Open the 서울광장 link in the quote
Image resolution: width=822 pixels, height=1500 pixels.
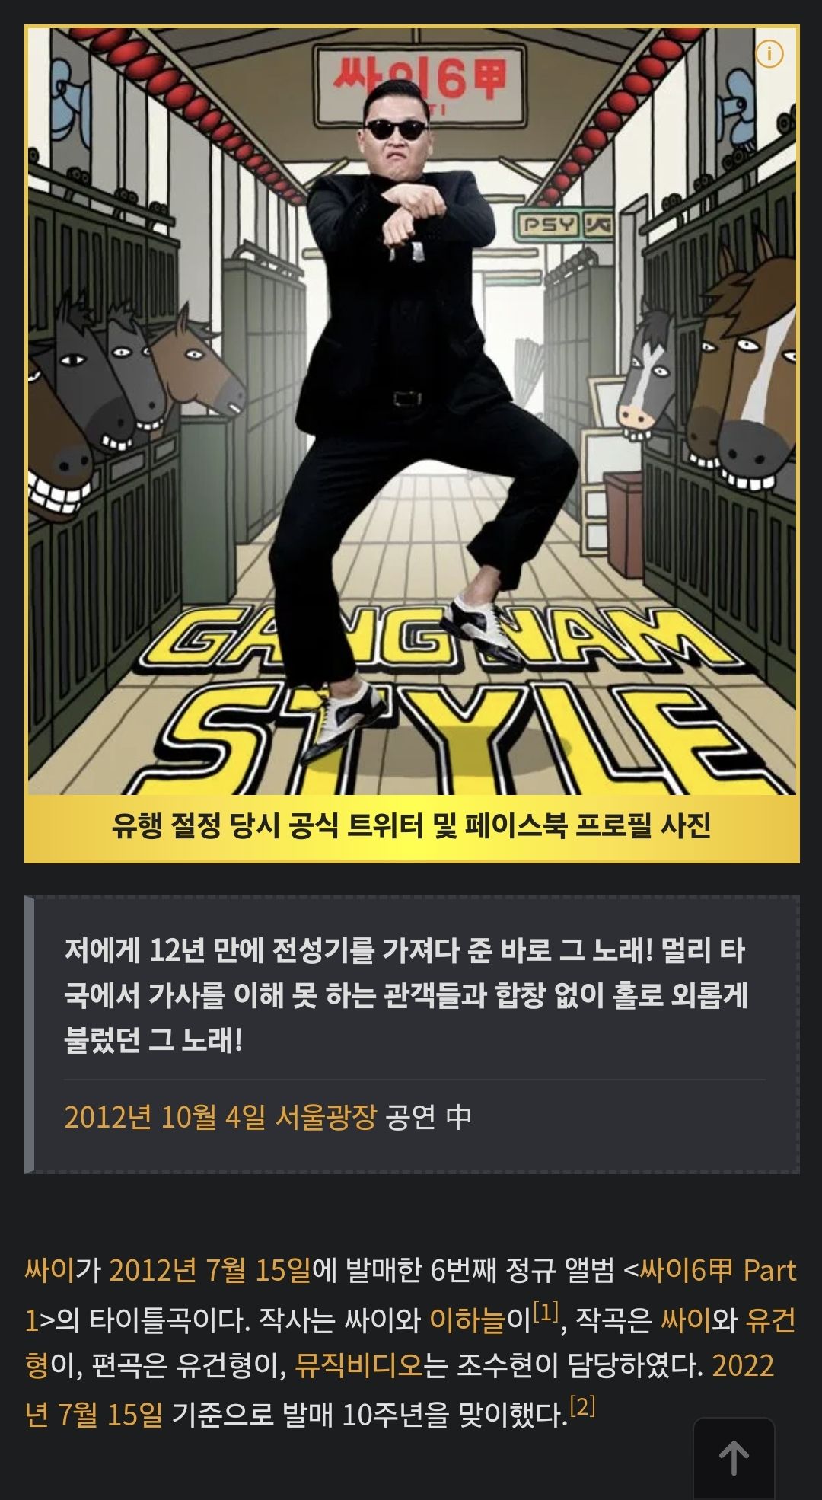pos(326,1116)
